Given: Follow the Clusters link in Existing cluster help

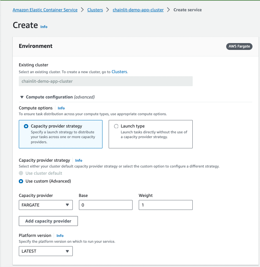Looking at the screenshot, I should (119, 72).
